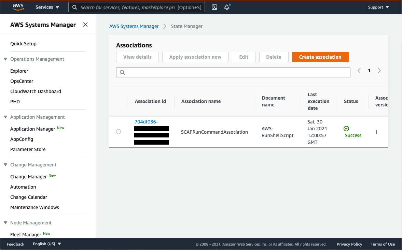Image resolution: width=402 pixels, height=250 pixels.
Task: Go to previous page of associations
Action: click(x=359, y=71)
